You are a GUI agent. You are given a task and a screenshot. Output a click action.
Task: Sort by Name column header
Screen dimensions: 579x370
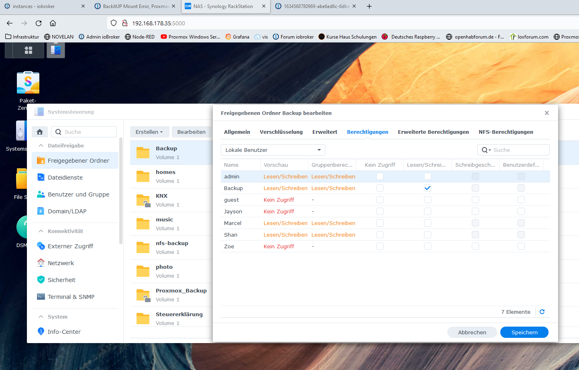[241, 165]
